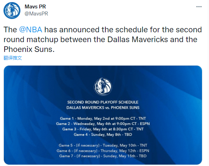Click the Game 7 Sunday May 15th line
The image size is (209, 166).
[x=103, y=156]
